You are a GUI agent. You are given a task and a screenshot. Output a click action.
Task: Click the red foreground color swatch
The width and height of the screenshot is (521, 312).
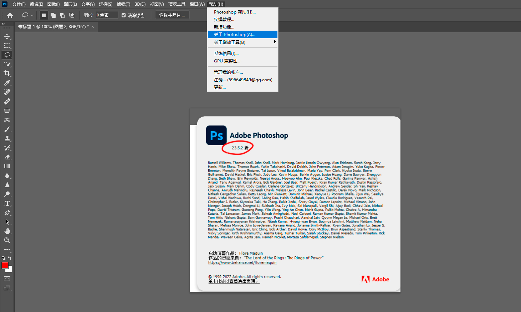tap(5, 265)
